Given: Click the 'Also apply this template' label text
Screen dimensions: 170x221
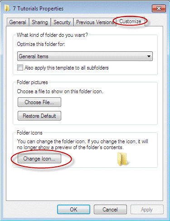Looking at the screenshot, I should click(x=67, y=68).
